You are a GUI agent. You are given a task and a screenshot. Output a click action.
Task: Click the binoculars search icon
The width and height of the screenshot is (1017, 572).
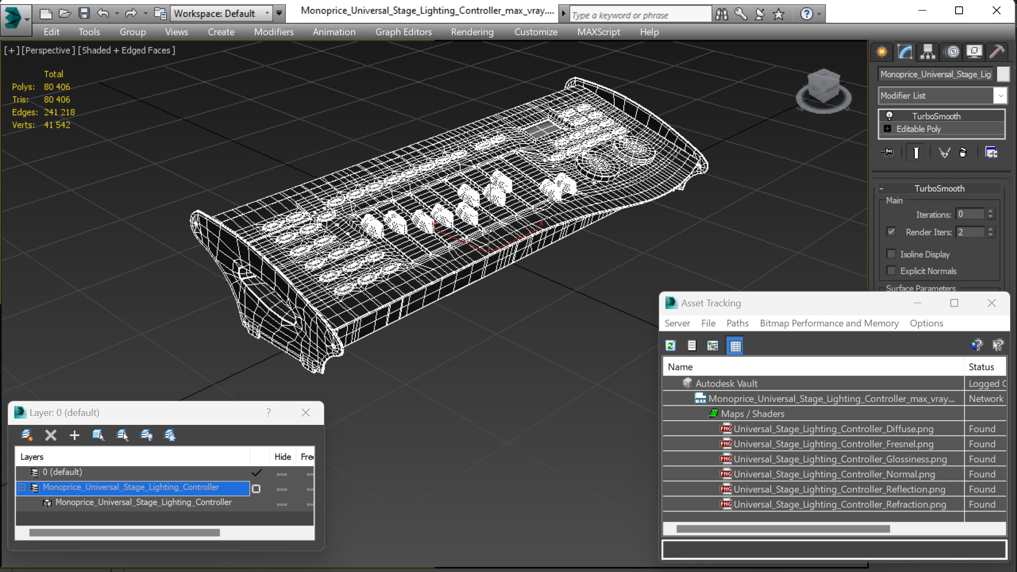(722, 14)
